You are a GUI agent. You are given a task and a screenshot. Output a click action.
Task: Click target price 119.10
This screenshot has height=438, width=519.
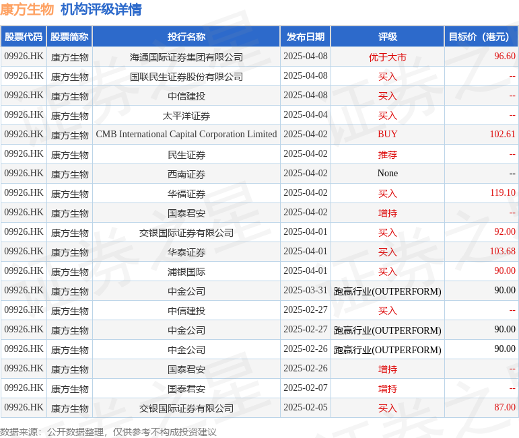[502, 193]
